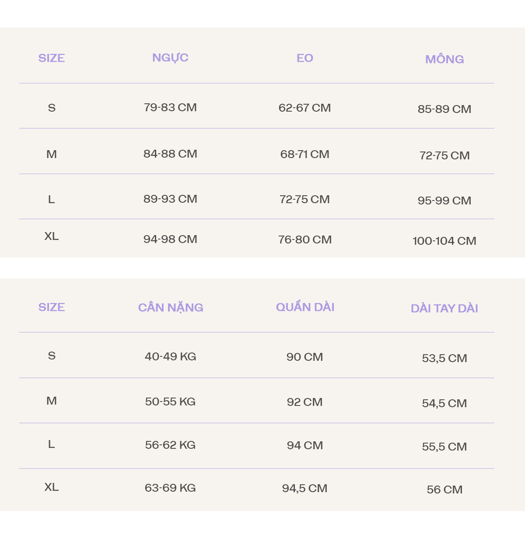525x546 pixels.
Task: Click the 85-89 CM hip value
Action: tap(444, 109)
